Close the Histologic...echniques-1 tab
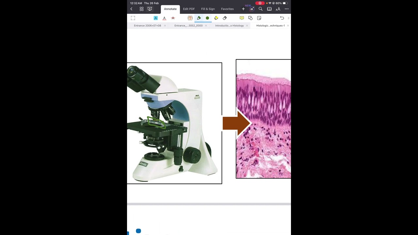Viewport: 418px width, 235px height. pyautogui.click(x=288, y=25)
